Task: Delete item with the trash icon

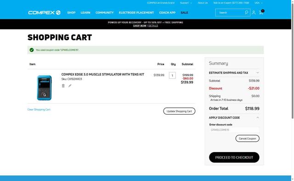Action: click(x=63, y=86)
